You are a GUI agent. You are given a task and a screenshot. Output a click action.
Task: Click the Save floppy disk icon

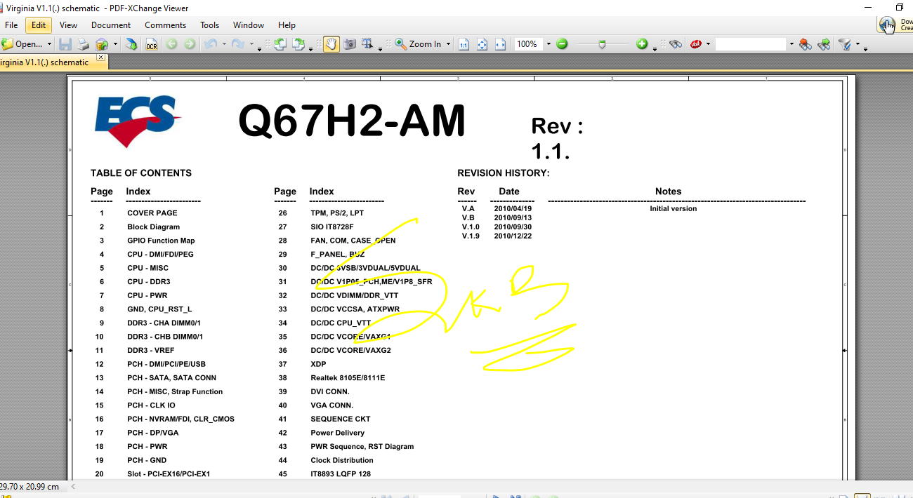pos(65,44)
